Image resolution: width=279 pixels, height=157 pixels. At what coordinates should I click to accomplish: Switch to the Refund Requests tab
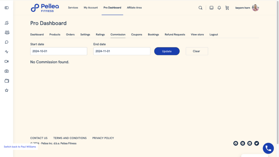click(x=175, y=35)
